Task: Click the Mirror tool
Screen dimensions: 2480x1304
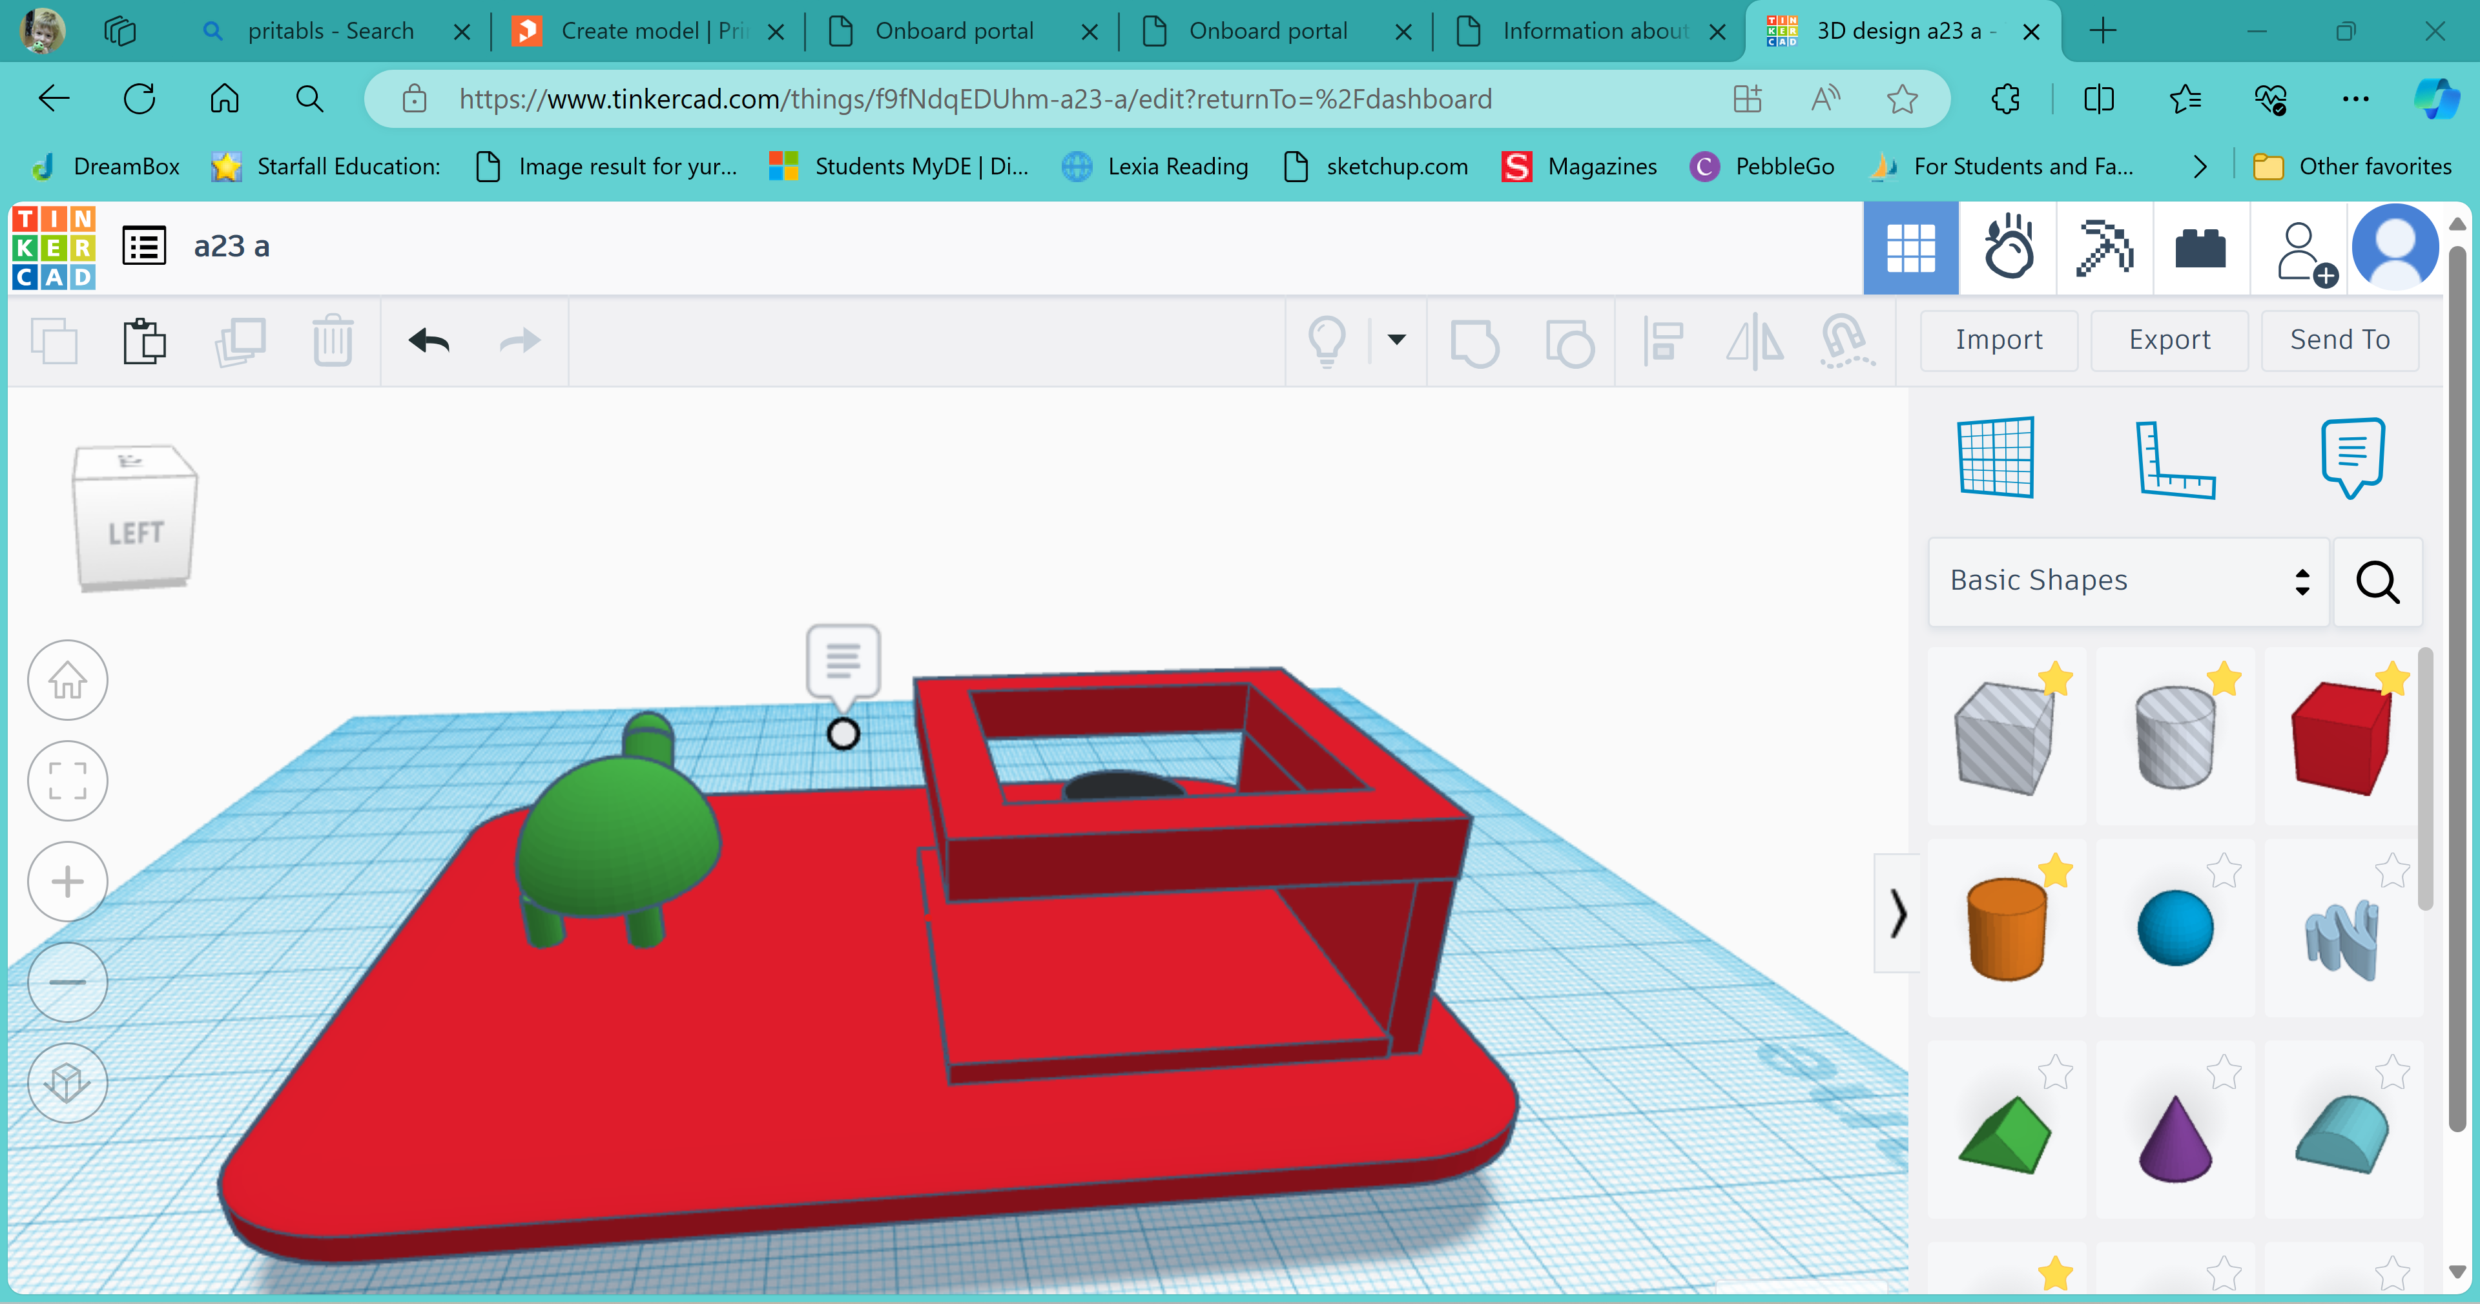Action: coord(1754,342)
